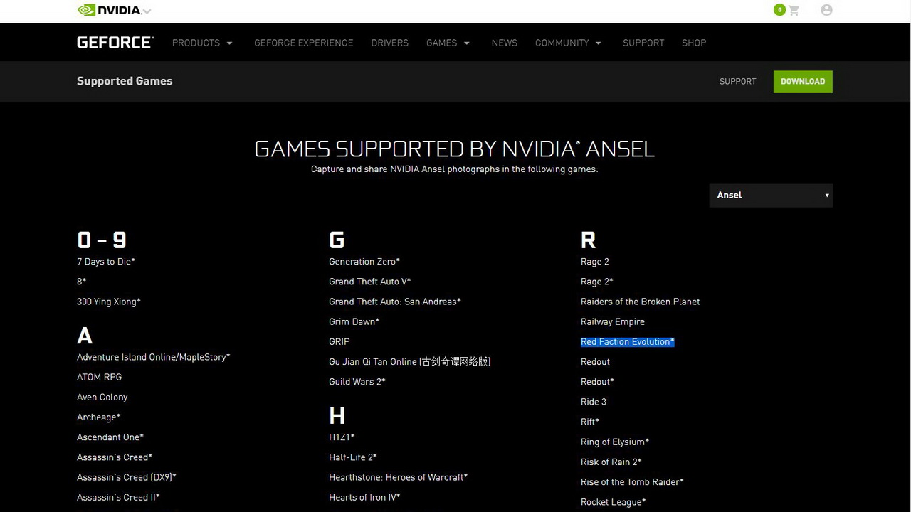Expand the Games navigation dropdown
Viewport: 911px width, 512px height.
[x=448, y=43]
